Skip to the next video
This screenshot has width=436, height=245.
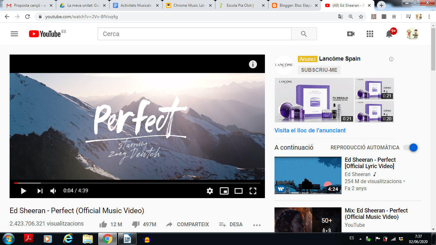coord(40,191)
